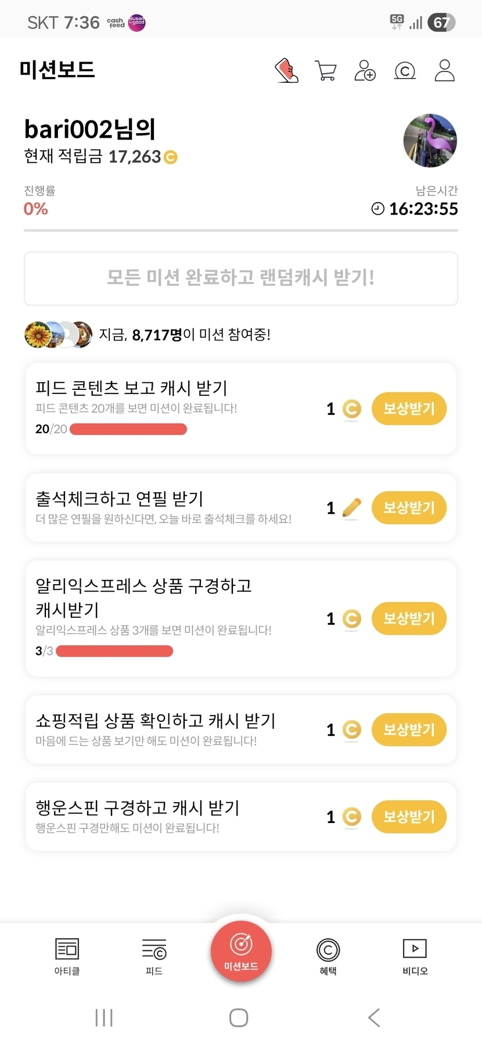The image size is (482, 1045).
Task: Switch to the 아티클 tab
Action: 67,956
